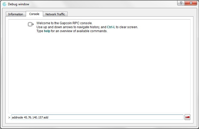
Task: Click the Gapcoin logo in the title bar
Action: (x=4, y=4)
